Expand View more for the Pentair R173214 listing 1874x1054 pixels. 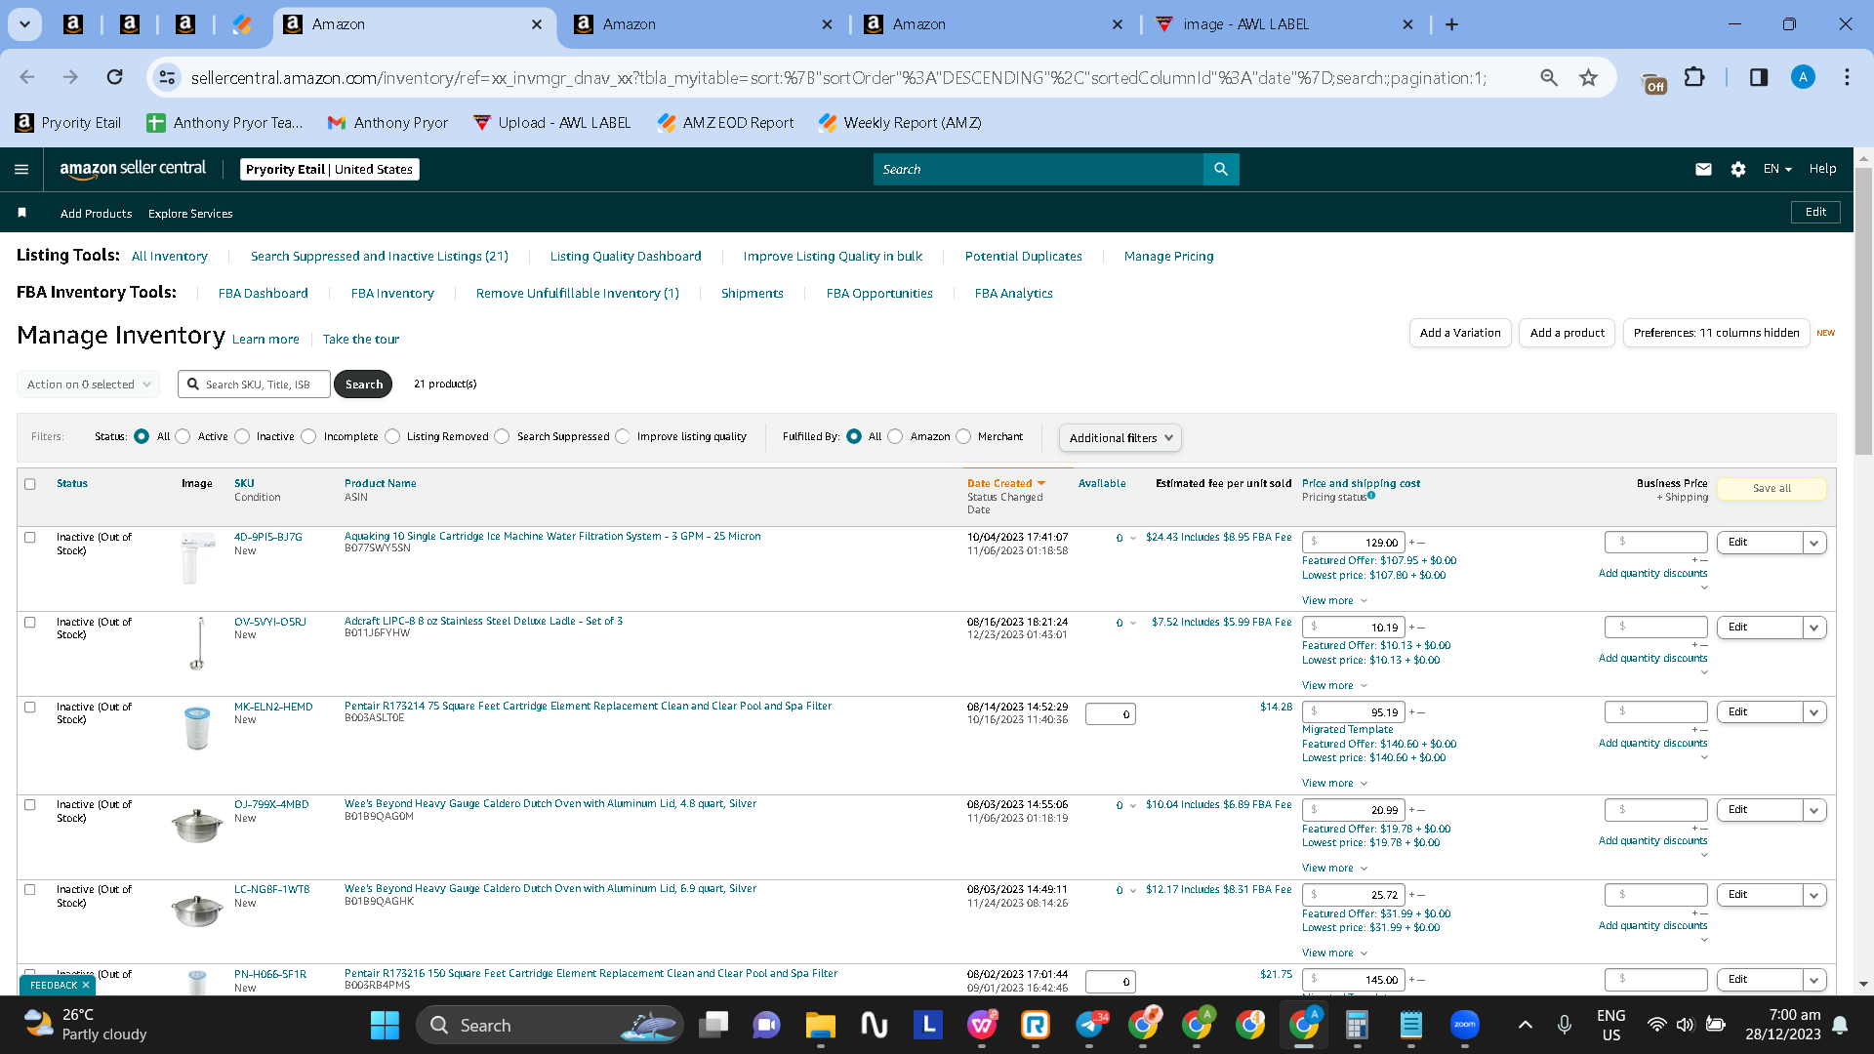1334,784
